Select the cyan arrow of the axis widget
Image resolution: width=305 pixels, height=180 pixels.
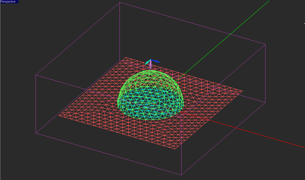147,62
